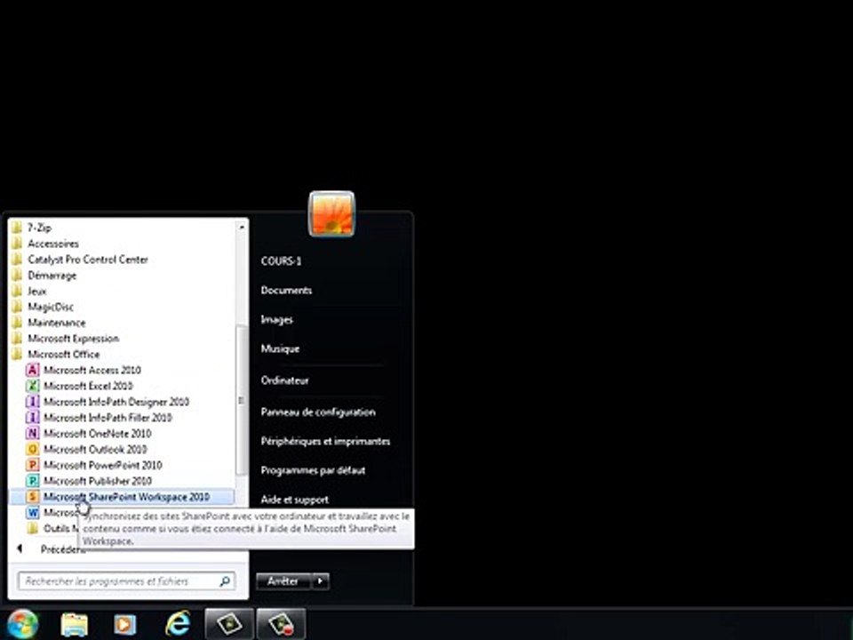Click the Windows Start orb
Viewport: 853px width, 640px height.
22,624
